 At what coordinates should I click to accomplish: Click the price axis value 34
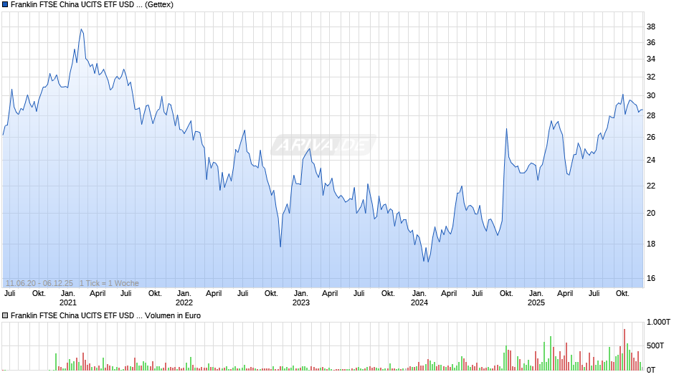pyautogui.click(x=651, y=59)
